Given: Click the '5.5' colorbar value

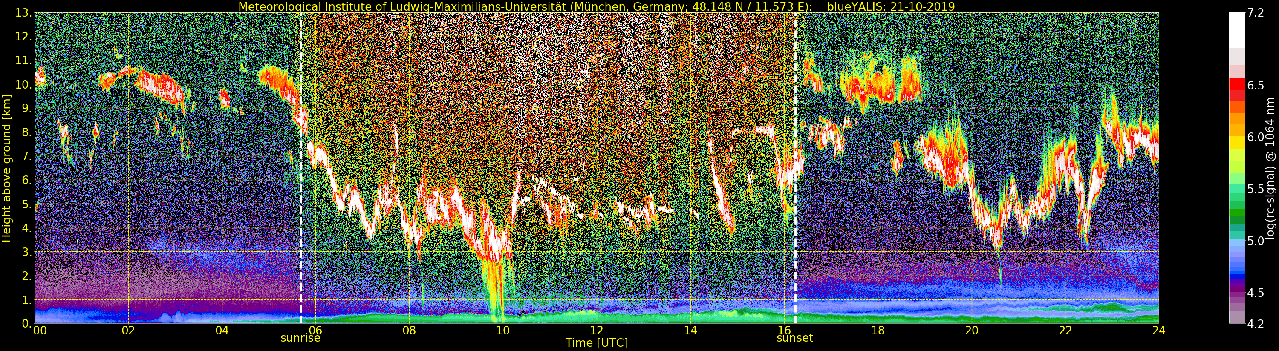Looking at the screenshot, I should click(x=1255, y=189).
